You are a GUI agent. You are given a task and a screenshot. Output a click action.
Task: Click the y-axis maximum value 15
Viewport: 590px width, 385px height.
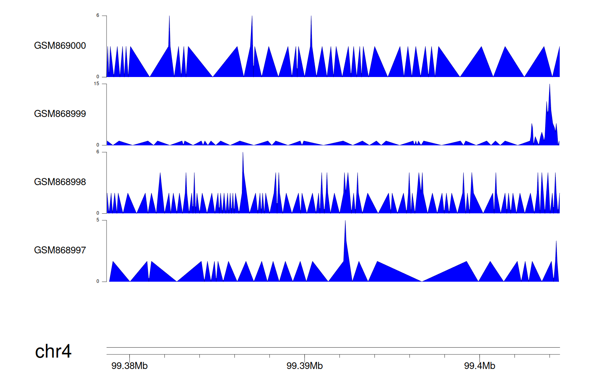[97, 84]
